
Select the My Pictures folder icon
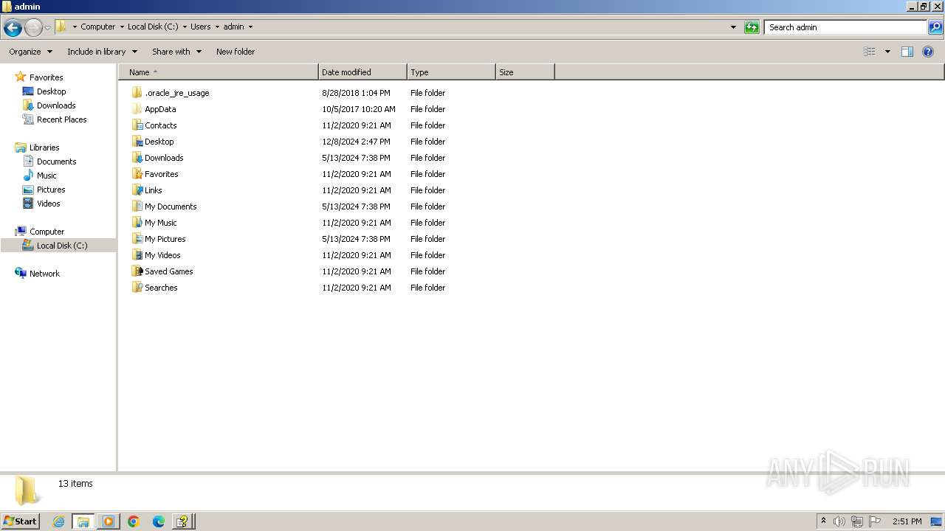pyautogui.click(x=137, y=239)
